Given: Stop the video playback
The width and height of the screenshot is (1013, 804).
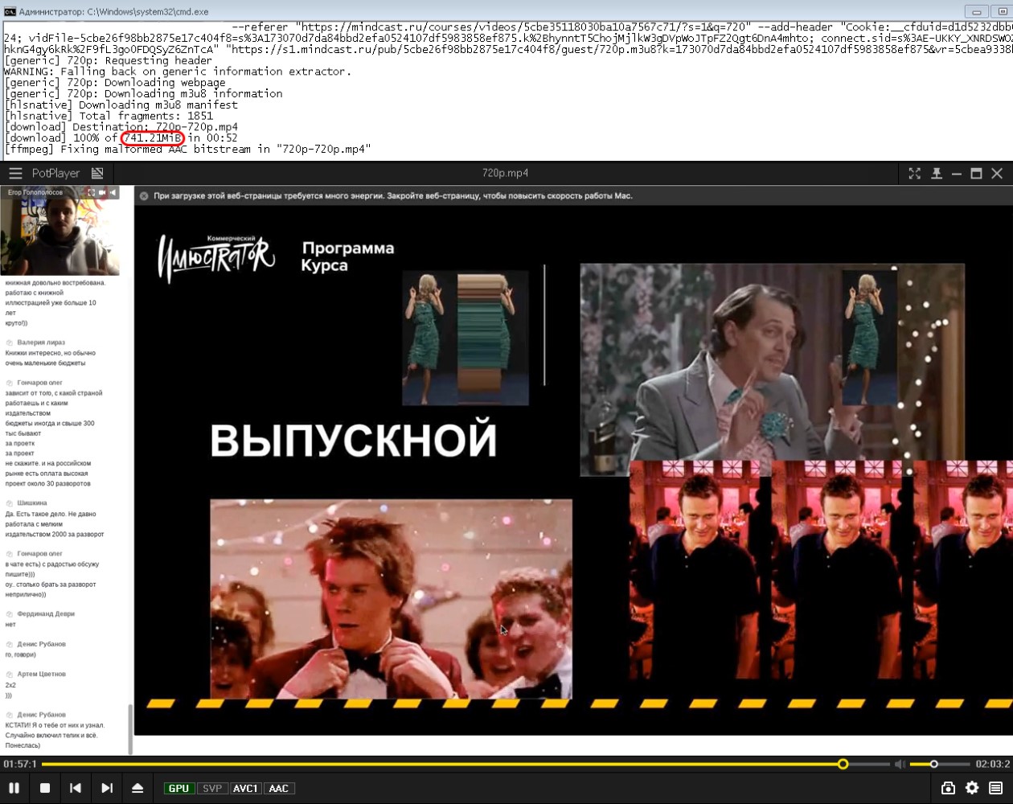Looking at the screenshot, I should pyautogui.click(x=45, y=788).
